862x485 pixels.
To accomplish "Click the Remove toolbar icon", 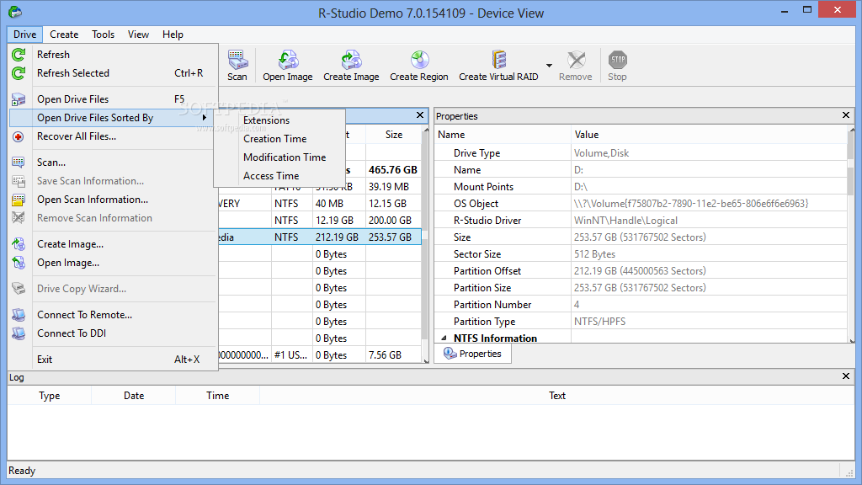I will (576, 60).
